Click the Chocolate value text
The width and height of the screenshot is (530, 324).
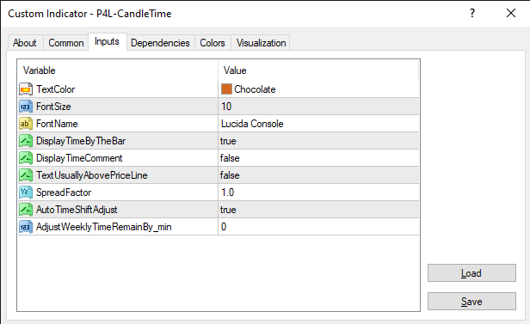pos(255,89)
